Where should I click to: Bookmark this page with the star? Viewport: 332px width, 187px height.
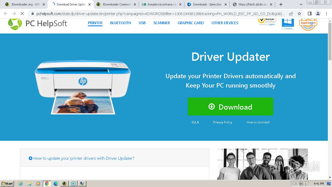[299, 14]
